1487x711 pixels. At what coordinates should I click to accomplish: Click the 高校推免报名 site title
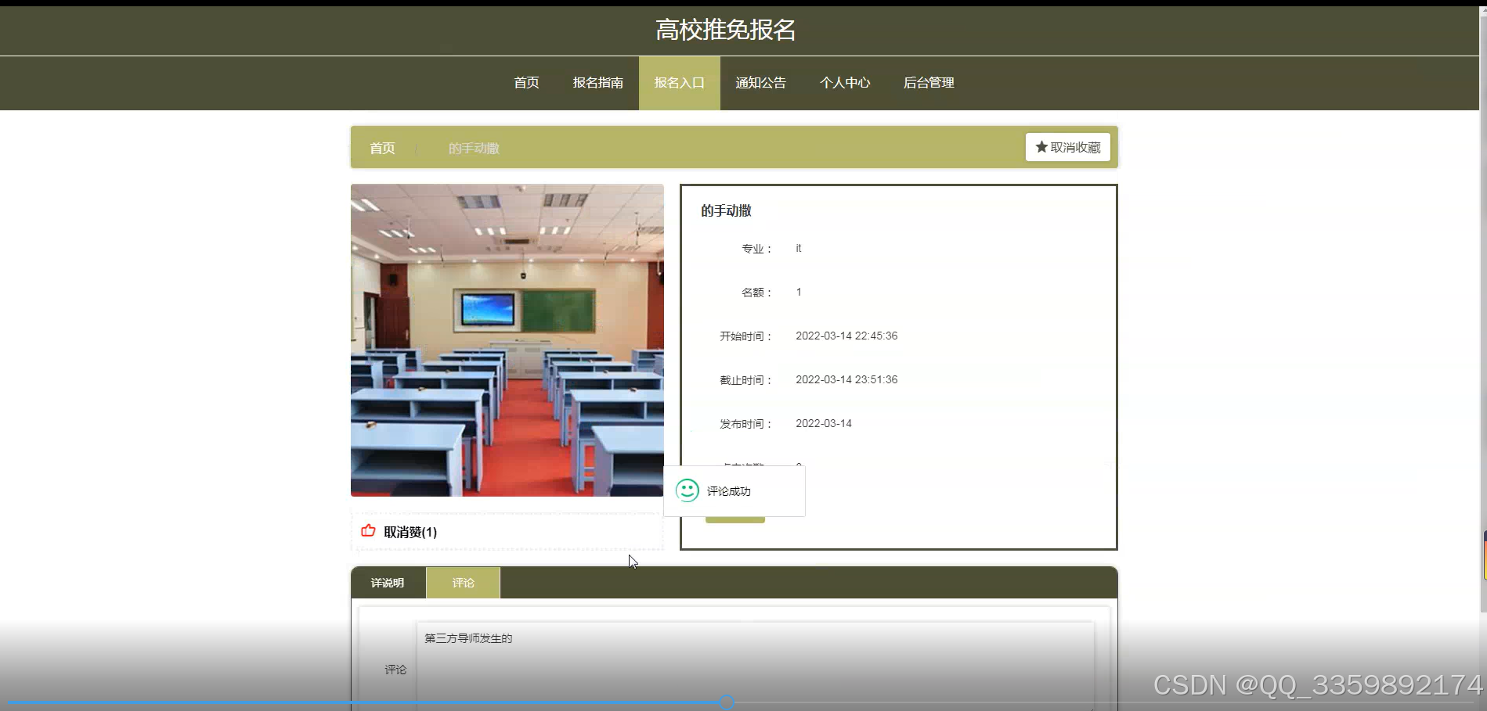[726, 30]
